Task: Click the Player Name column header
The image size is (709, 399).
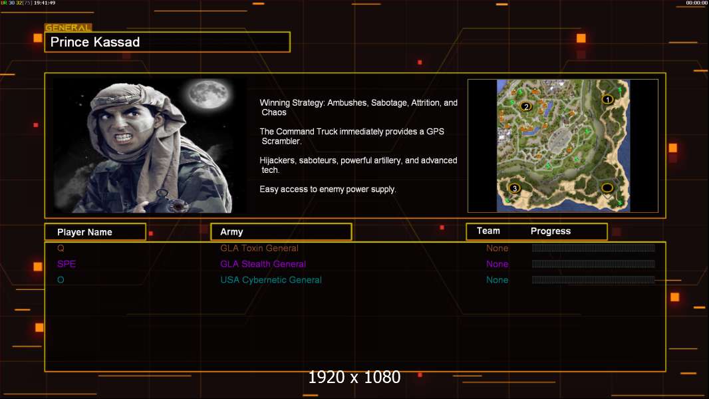Action: pos(95,232)
